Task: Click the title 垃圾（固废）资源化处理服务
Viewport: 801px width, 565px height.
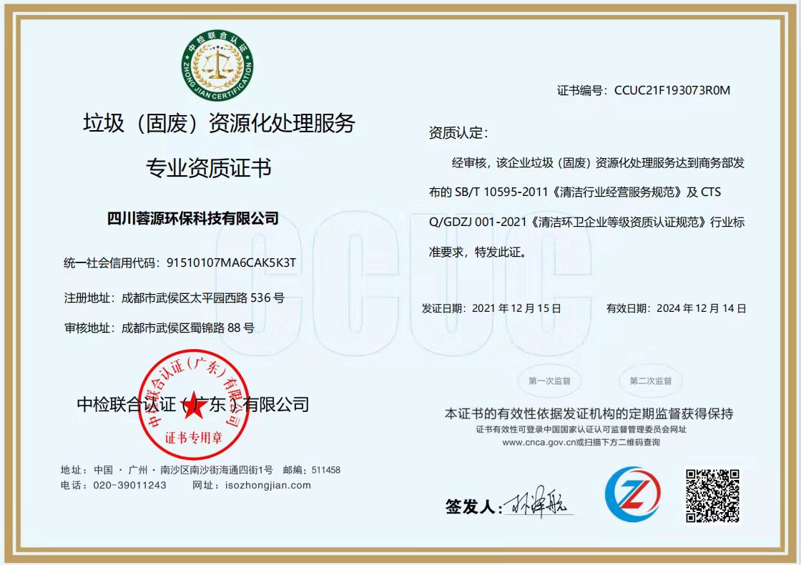Action: [x=219, y=123]
